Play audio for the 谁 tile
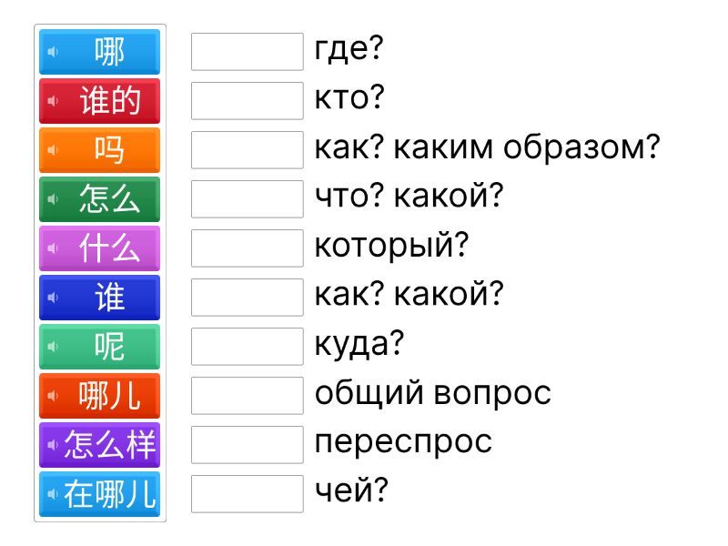Viewport: 728px width, 546px height. (x=53, y=298)
